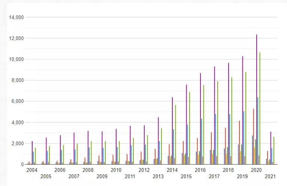Click the 6,000 y-axis value
Viewport: 287px width, 186px height.
[18, 101]
